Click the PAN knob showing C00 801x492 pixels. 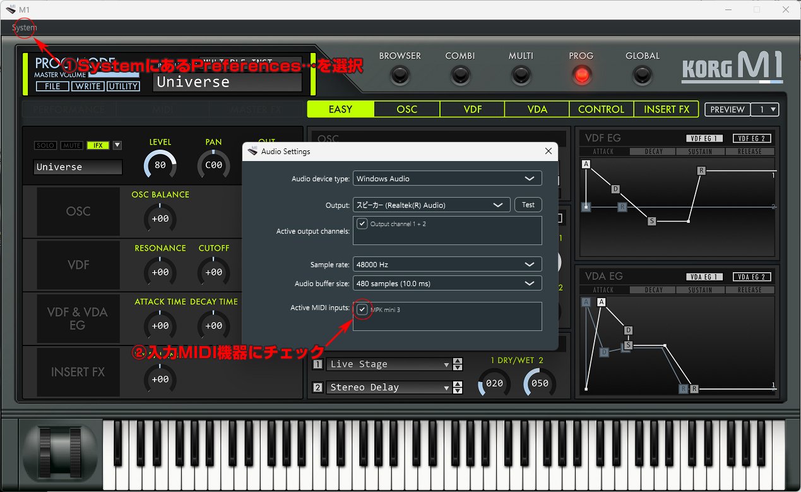coord(214,165)
